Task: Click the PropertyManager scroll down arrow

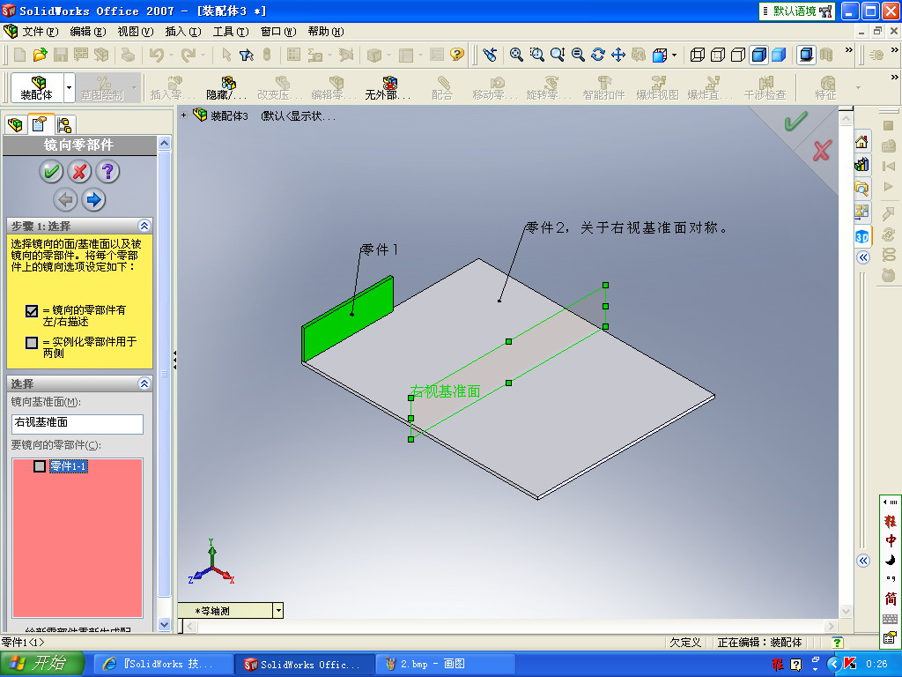Action: 165,624
